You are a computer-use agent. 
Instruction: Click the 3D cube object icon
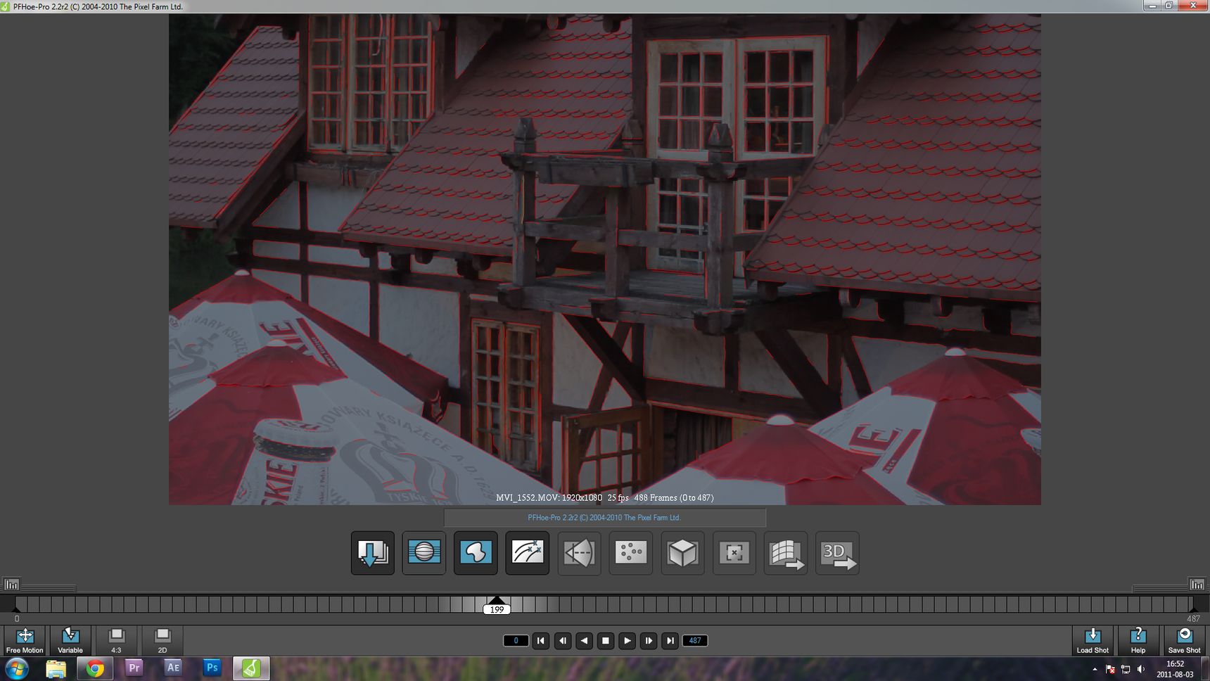(682, 553)
